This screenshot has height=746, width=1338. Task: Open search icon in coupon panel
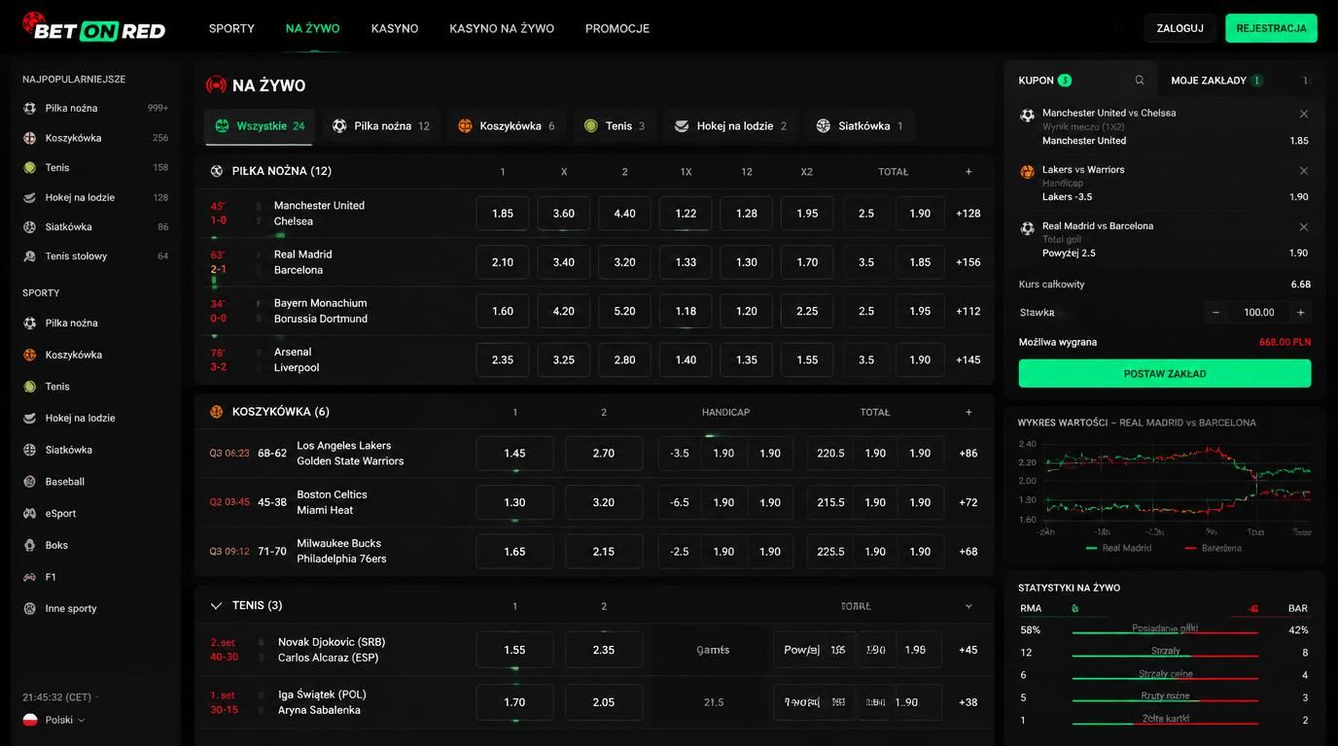pos(1140,81)
